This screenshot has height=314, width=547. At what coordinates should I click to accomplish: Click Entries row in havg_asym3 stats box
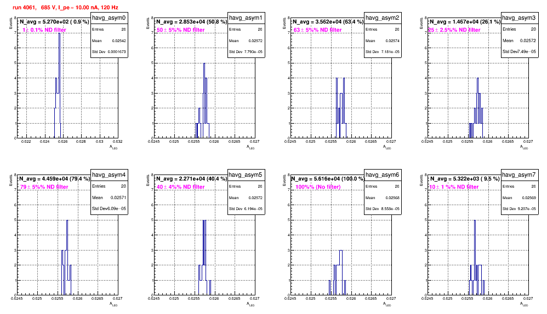[520, 29]
